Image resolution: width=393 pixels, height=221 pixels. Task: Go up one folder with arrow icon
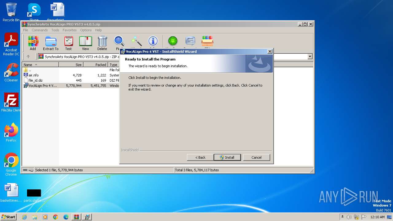28,56
